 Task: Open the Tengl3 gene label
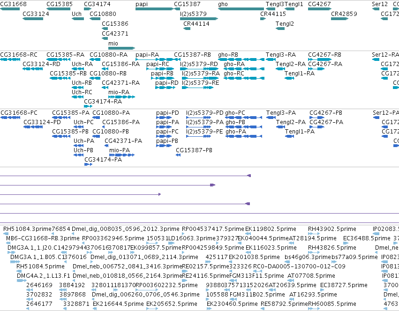275,4
